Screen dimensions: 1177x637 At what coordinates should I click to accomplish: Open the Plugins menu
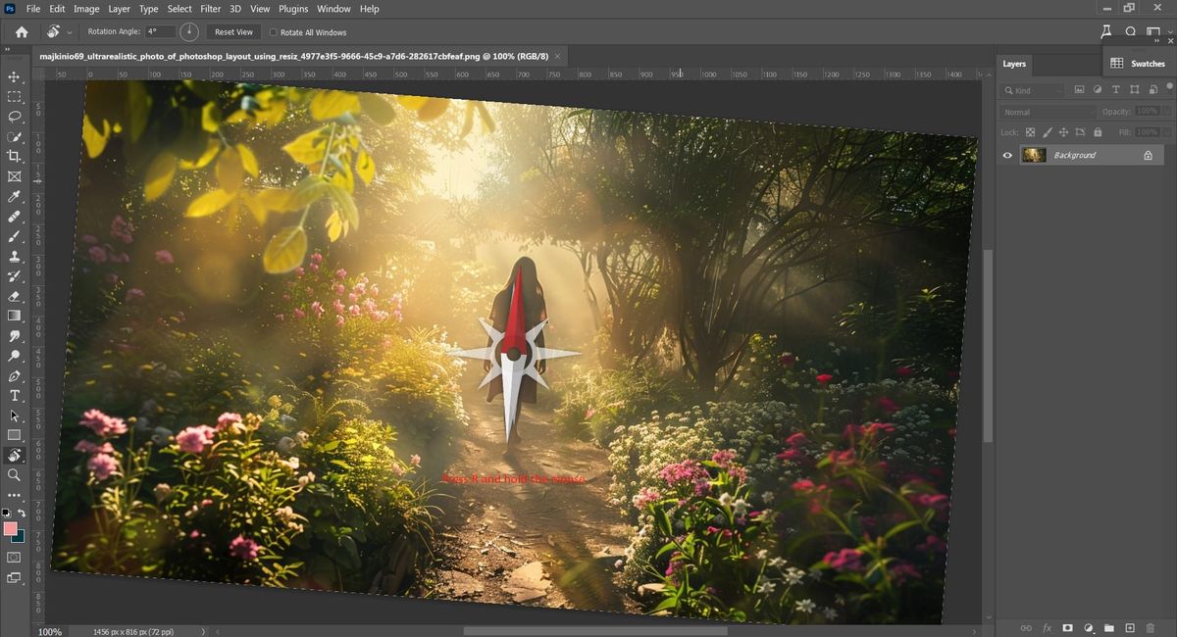[x=293, y=9]
